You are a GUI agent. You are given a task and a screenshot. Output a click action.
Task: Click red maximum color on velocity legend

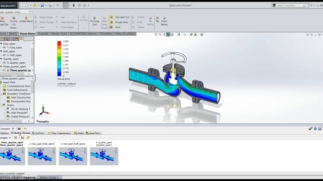tap(59, 43)
